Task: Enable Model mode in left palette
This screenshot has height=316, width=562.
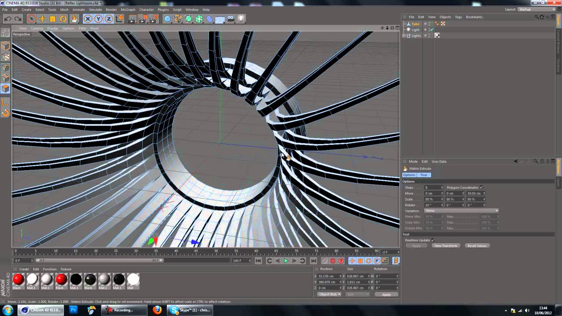Action: pos(6,46)
